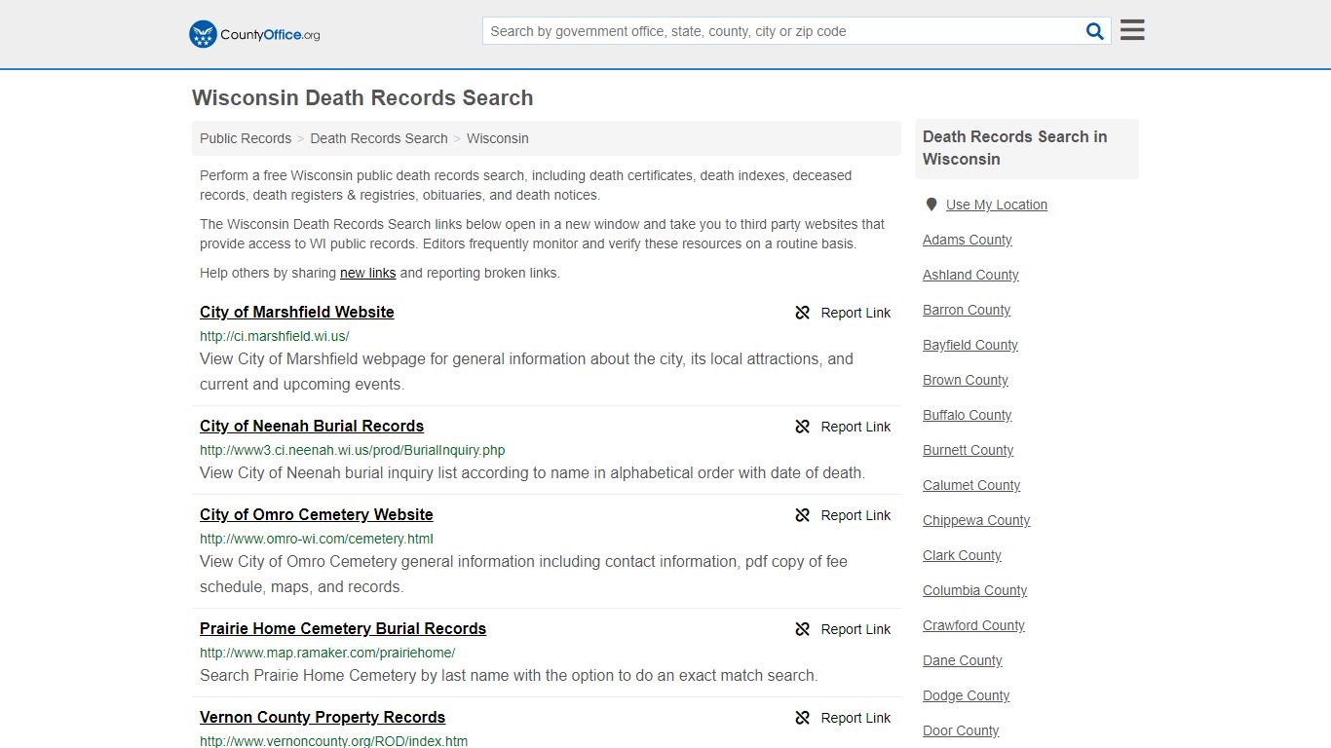Screen dimensions: 1331x748
Task: Open Ashland County death records
Action: (970, 275)
